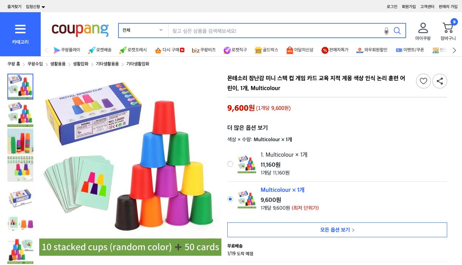Use voice search via microphone icon
This screenshot has width=462, height=265.
pyautogui.click(x=386, y=31)
